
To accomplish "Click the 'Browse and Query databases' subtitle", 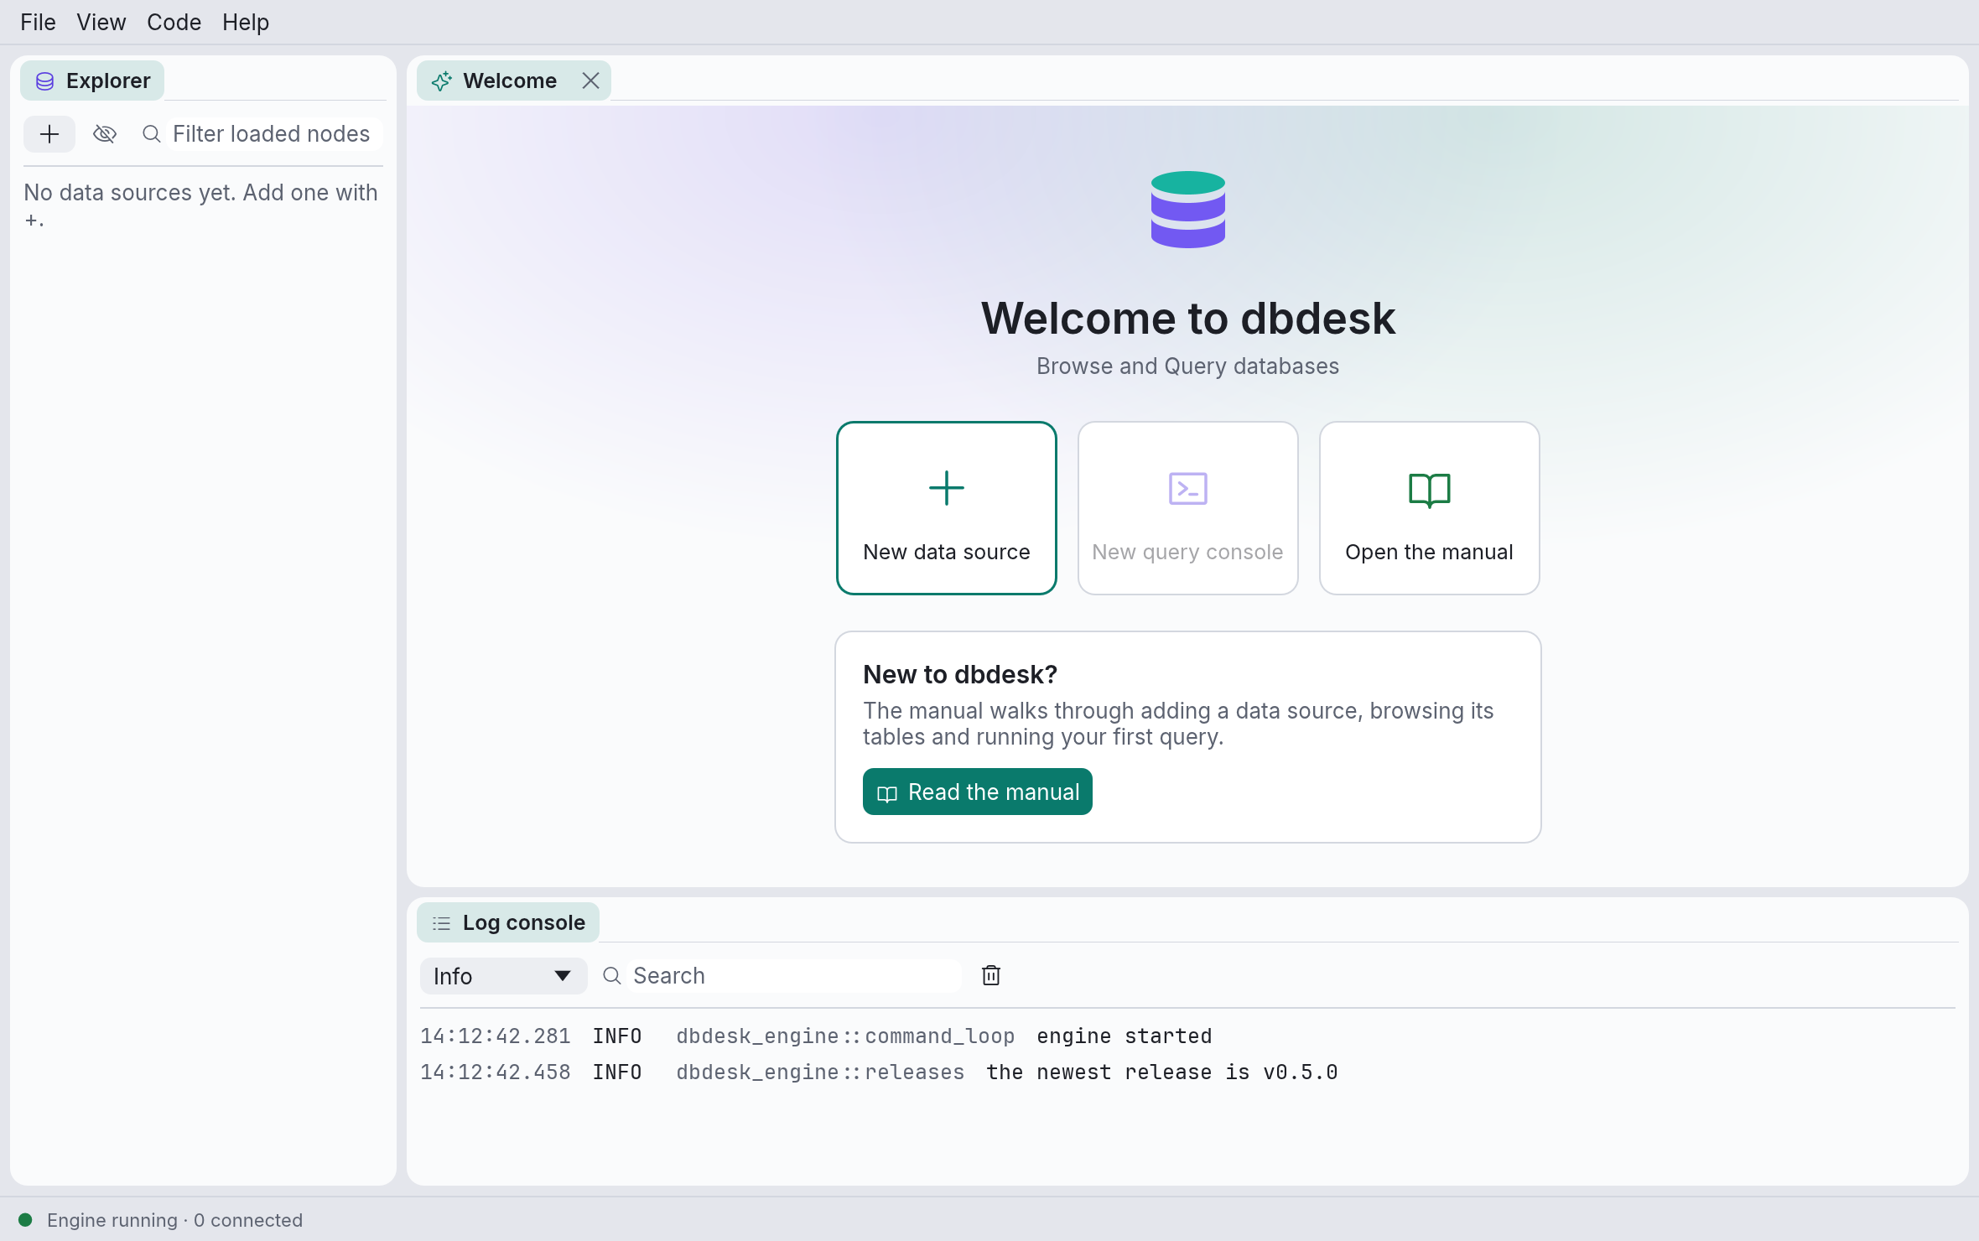I will click(1188, 366).
